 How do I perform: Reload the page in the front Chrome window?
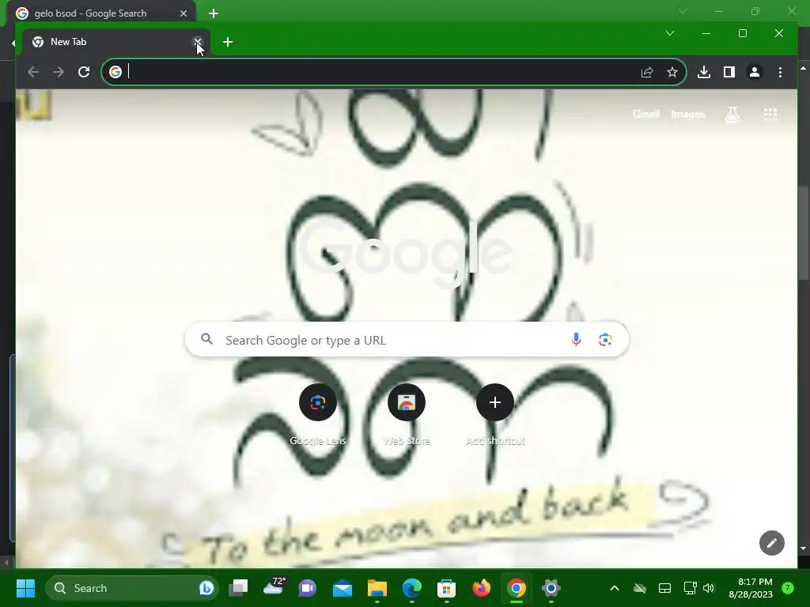[x=84, y=72]
